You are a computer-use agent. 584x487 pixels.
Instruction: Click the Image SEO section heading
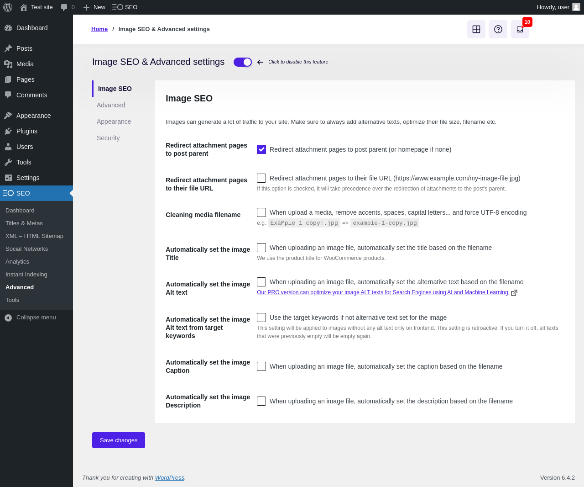[189, 99]
